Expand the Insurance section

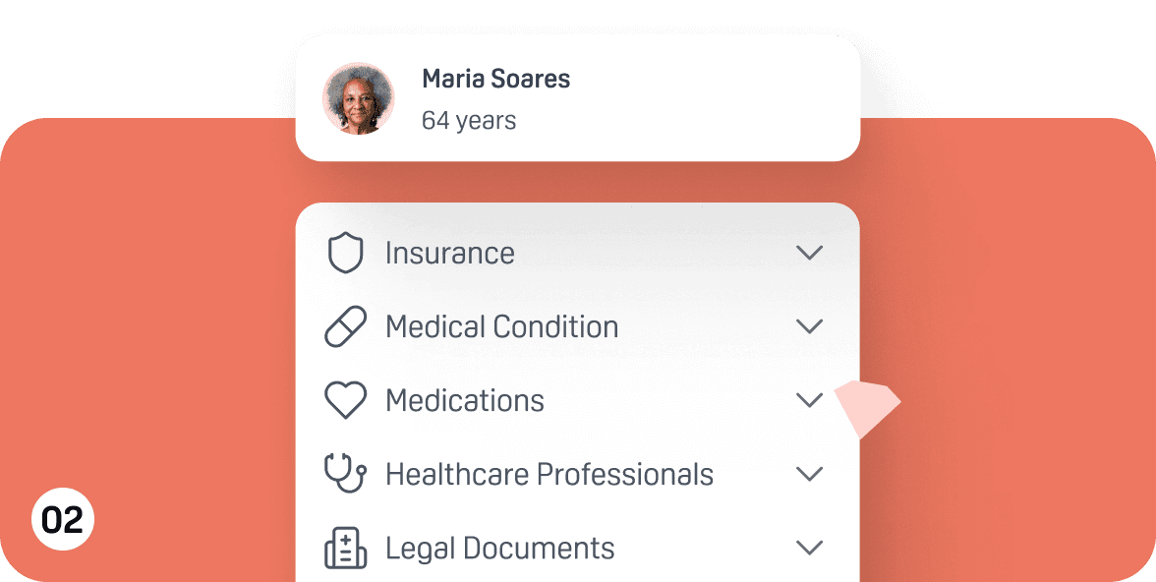[809, 252]
